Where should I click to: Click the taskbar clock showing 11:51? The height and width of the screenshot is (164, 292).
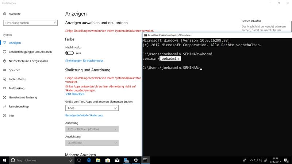click(x=275, y=160)
